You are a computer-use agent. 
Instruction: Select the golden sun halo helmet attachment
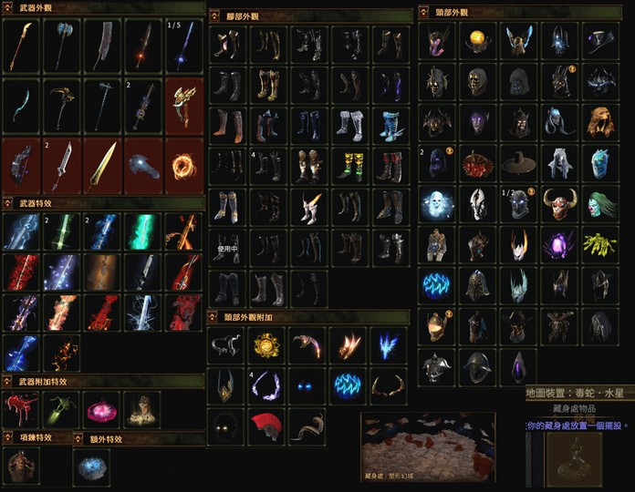tap(266, 345)
